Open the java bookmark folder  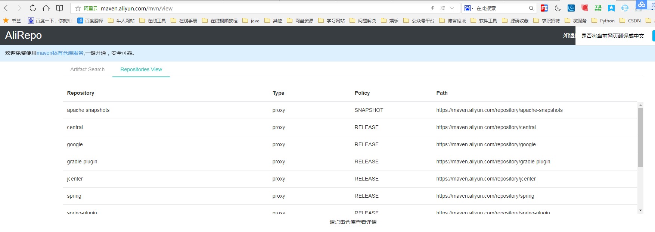coord(251,21)
